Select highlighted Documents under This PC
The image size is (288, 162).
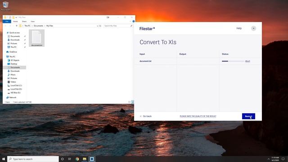(x=14, y=67)
